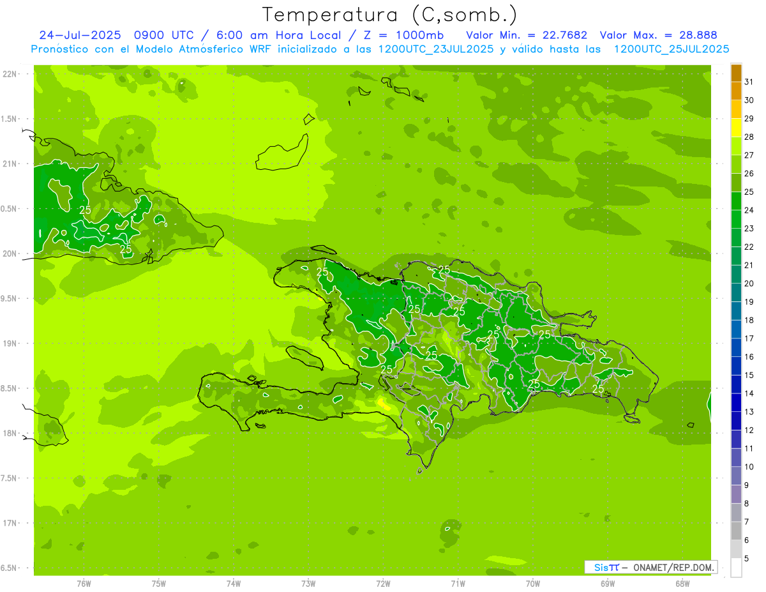Click the legend value "22"
The image size is (766, 592).
tap(749, 247)
